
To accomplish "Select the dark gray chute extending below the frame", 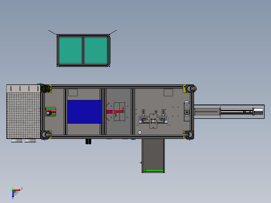I will pyautogui.click(x=153, y=156).
